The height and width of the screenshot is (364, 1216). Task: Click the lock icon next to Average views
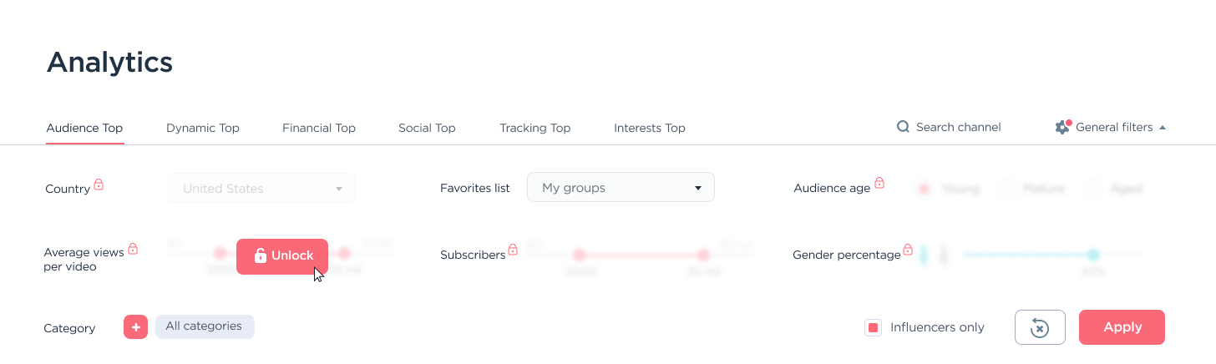pyautogui.click(x=133, y=249)
